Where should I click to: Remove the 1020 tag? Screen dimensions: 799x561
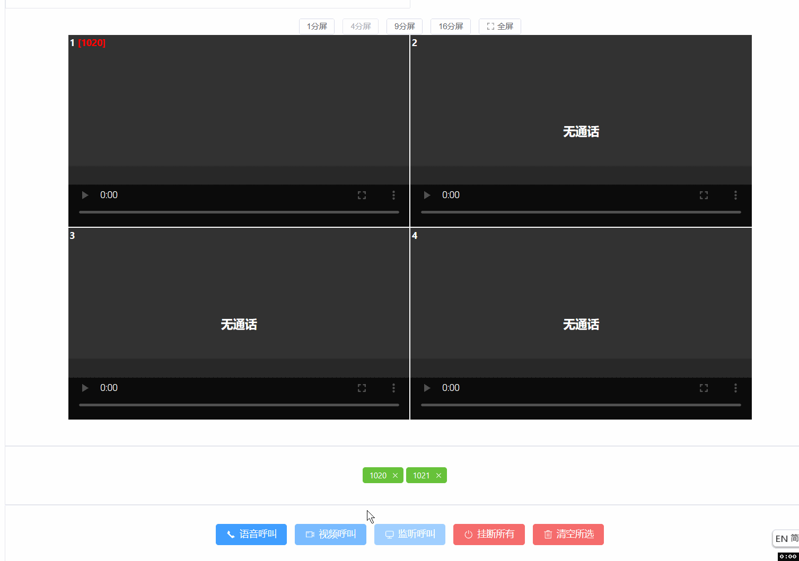[395, 476]
